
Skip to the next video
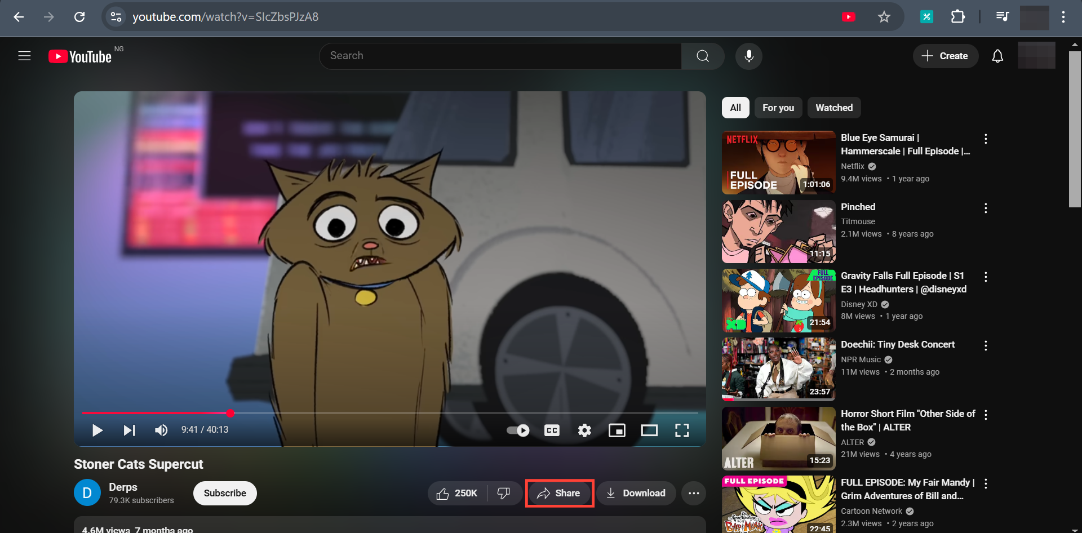[x=130, y=430]
